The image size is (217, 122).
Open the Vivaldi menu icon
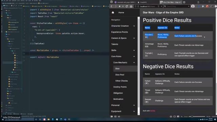pos(112,2)
